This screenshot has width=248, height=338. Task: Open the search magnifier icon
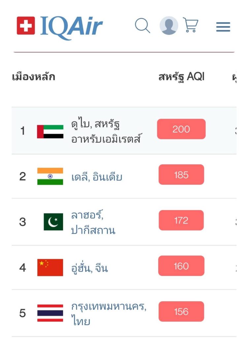[142, 25]
